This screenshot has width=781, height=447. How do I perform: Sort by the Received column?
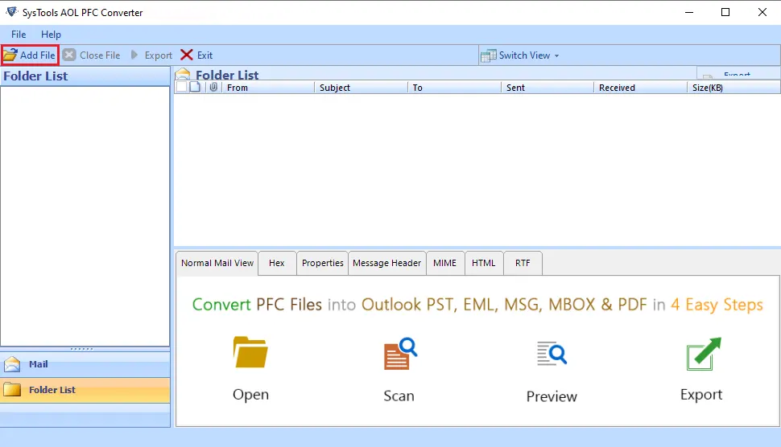641,88
